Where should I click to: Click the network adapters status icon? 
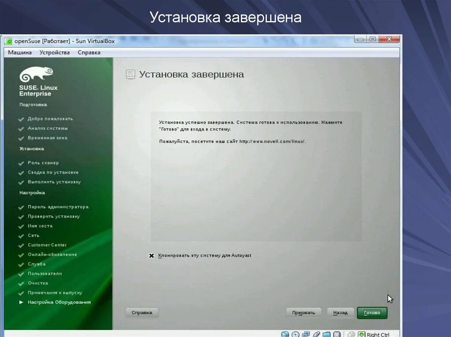[x=306, y=334]
